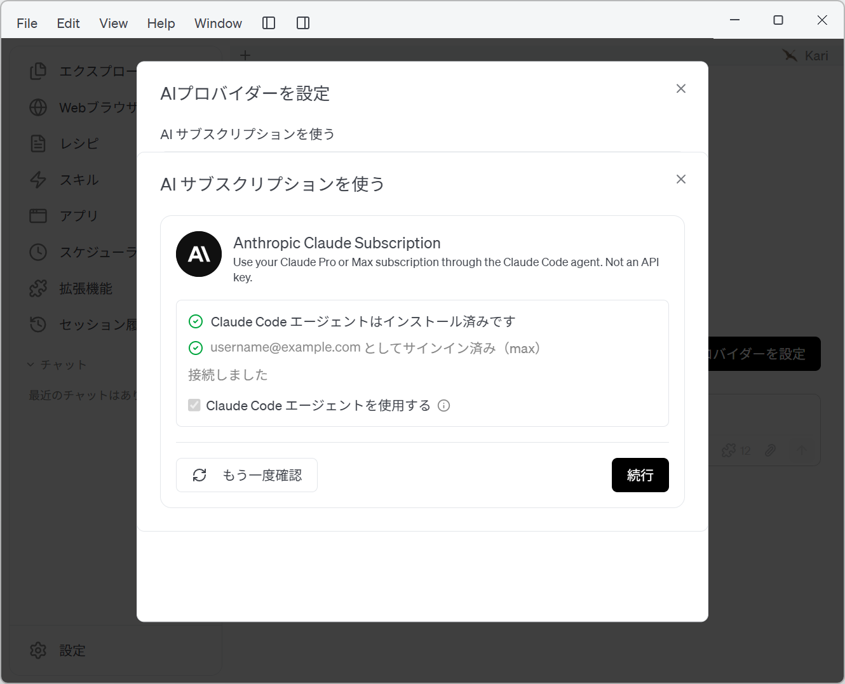Open スキル lightning bolt icon
This screenshot has height=684, width=845.
38,180
